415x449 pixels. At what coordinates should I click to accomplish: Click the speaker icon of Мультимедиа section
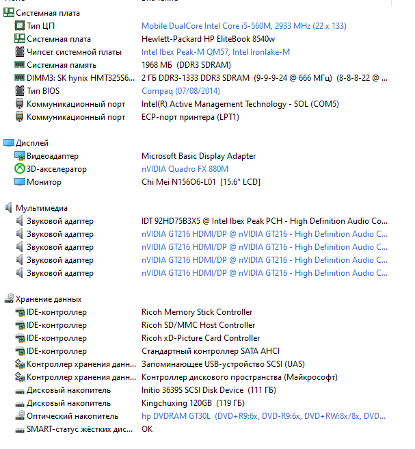9,207
